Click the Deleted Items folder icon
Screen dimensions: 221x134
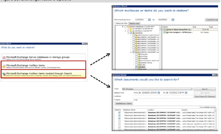pyautogui.click(x=139, y=63)
